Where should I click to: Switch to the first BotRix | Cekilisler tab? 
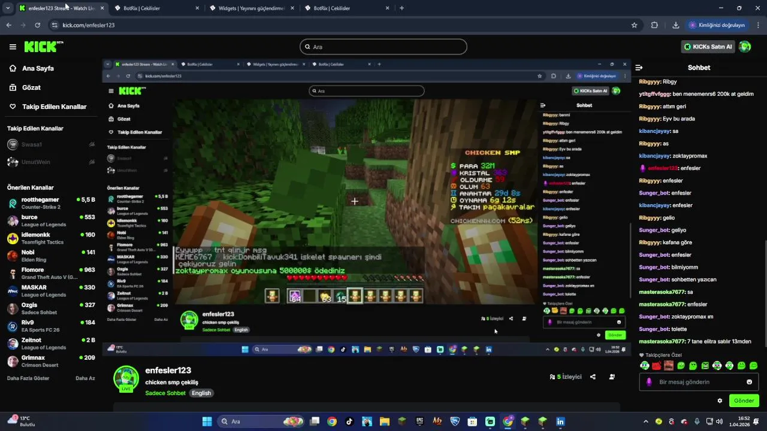click(157, 8)
